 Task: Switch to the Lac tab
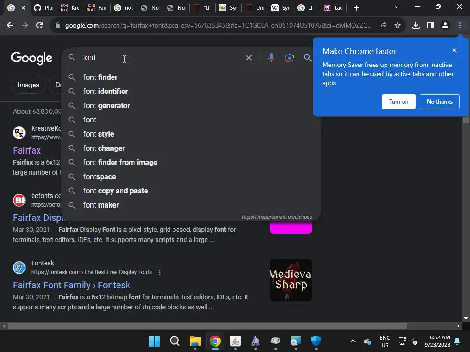pos(333,8)
